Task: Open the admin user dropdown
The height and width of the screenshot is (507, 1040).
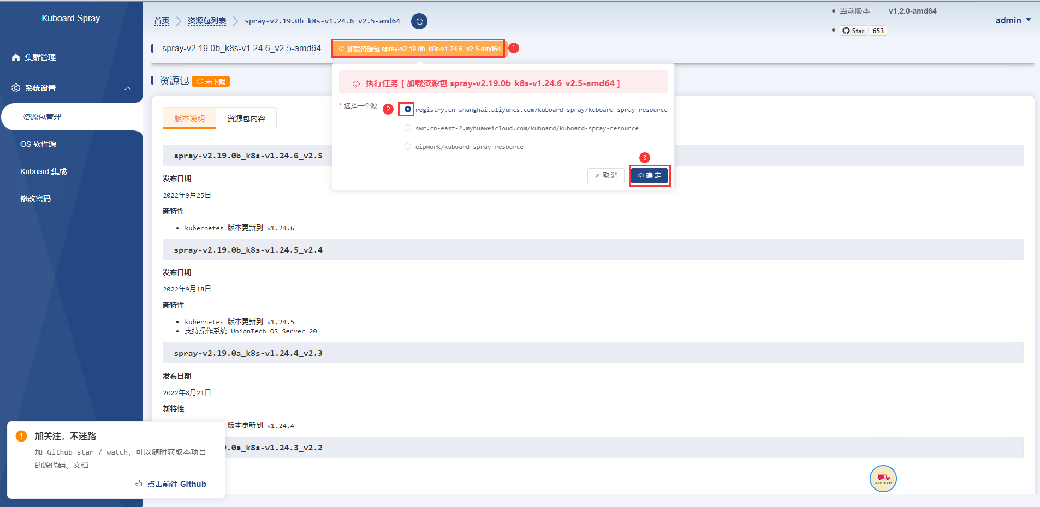Action: point(1013,20)
